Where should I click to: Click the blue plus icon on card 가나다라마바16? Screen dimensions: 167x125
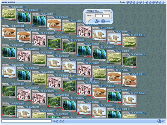[18, 41]
